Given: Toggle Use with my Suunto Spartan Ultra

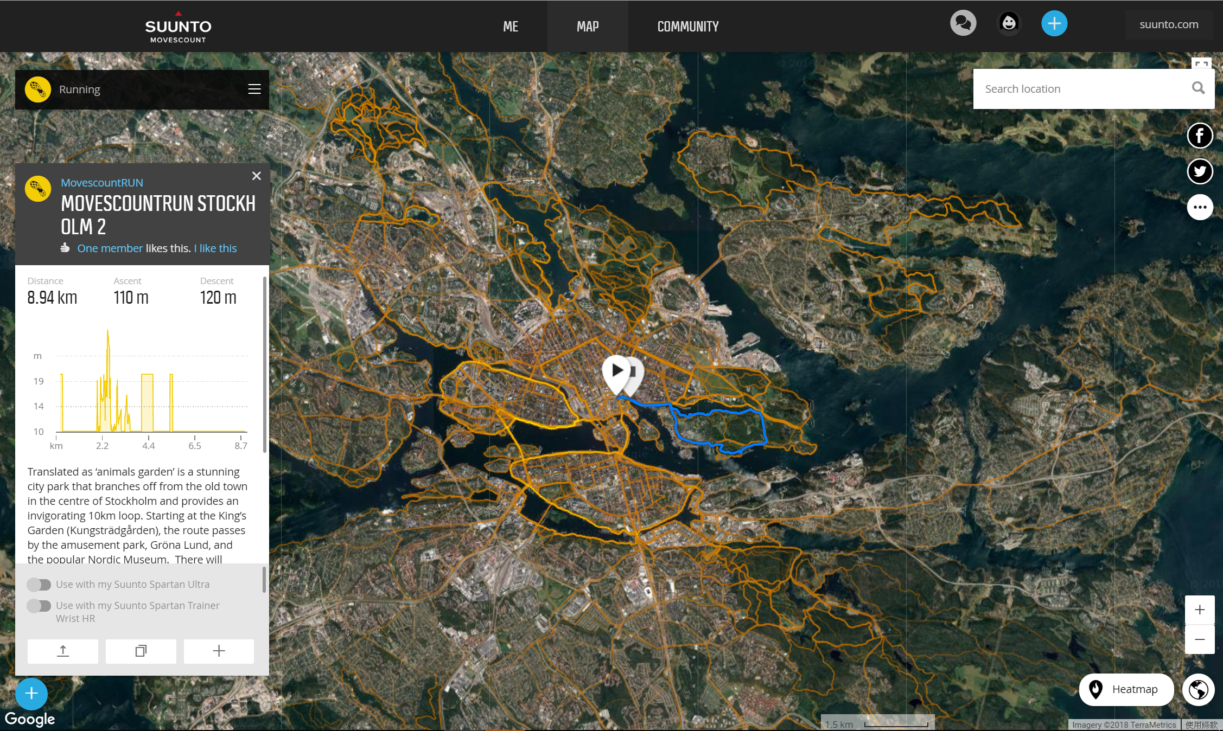Looking at the screenshot, I should pyautogui.click(x=39, y=585).
